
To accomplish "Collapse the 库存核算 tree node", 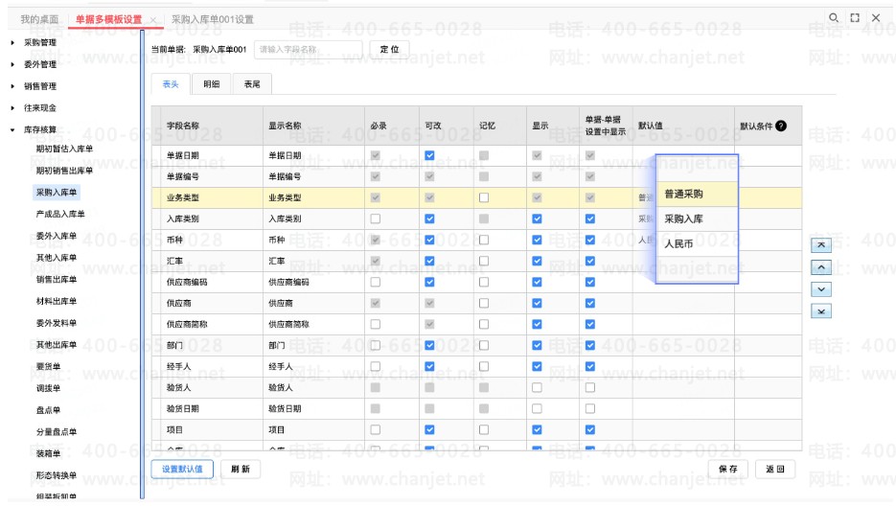I will click(12, 129).
